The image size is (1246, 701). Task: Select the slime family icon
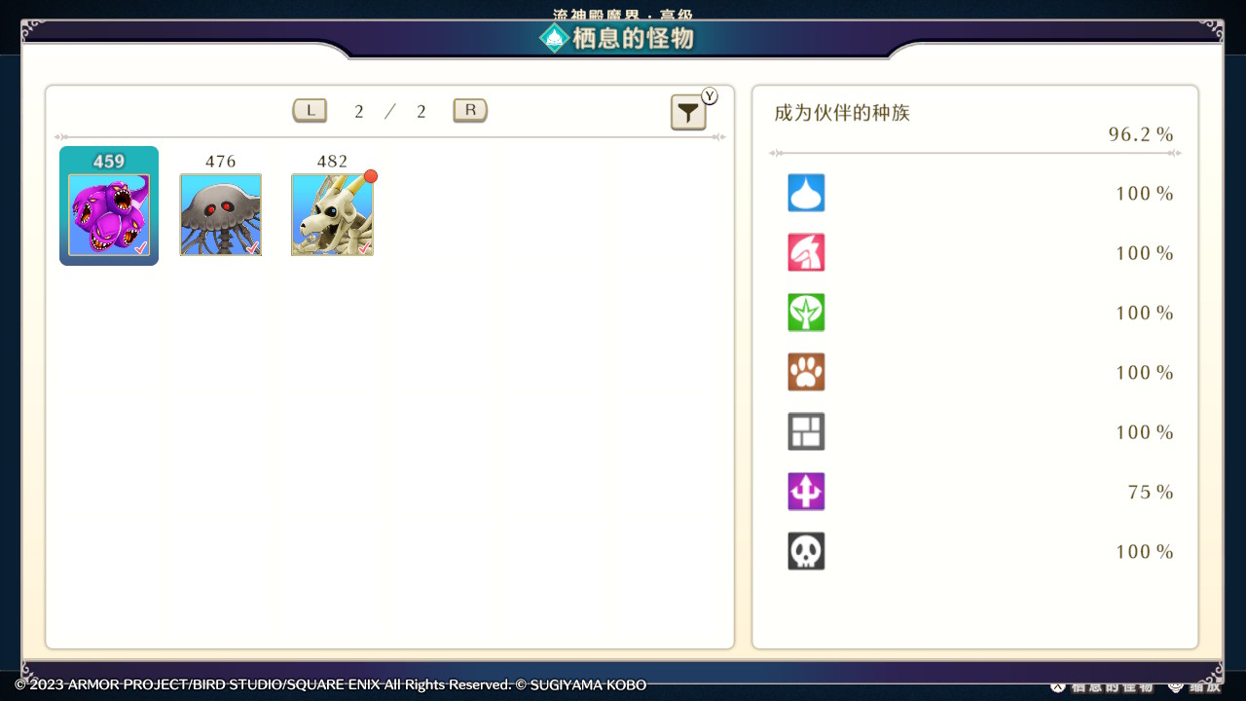[806, 193]
